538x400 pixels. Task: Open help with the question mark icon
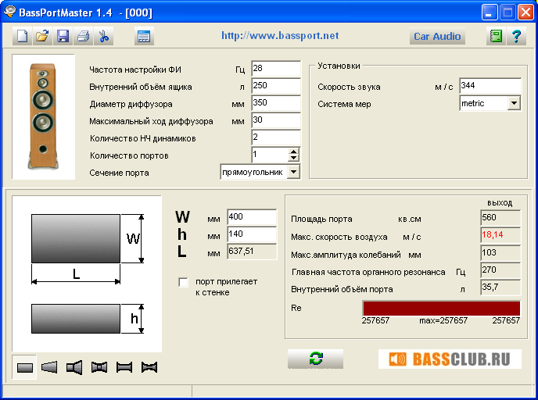tap(516, 36)
